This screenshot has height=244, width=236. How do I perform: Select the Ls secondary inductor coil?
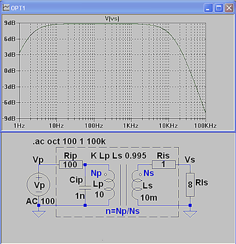click(137, 185)
